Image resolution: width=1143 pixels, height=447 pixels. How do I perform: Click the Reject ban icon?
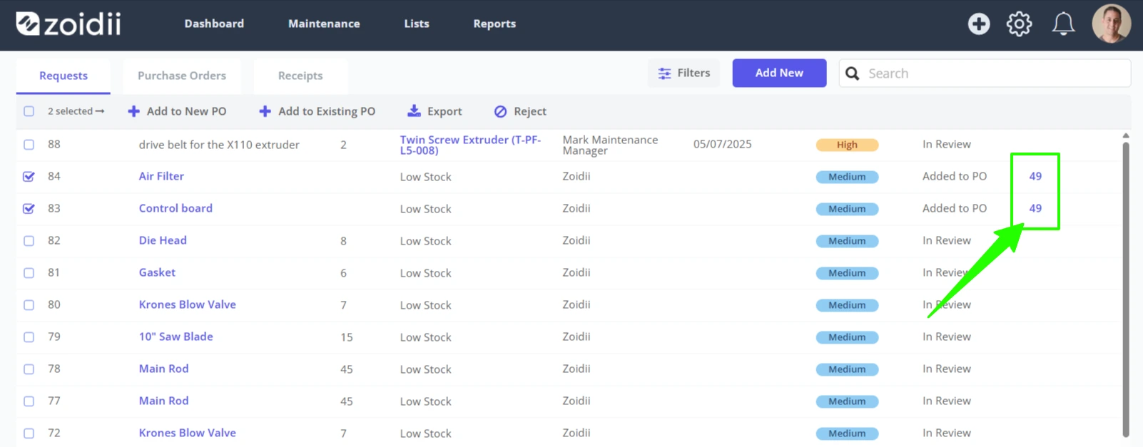click(501, 111)
